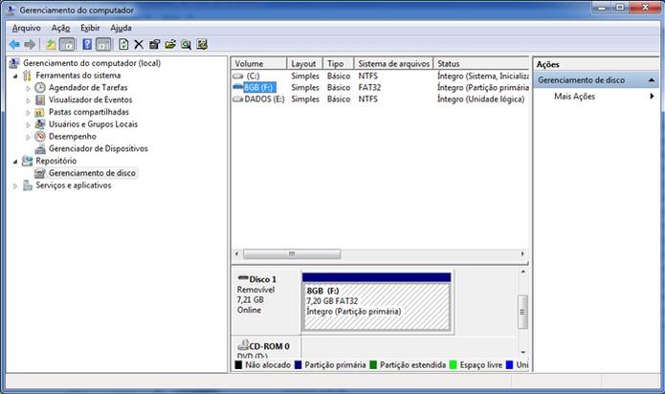Click the Usuários e Grupos Locais icon
The image size is (665, 394).
[x=40, y=124]
